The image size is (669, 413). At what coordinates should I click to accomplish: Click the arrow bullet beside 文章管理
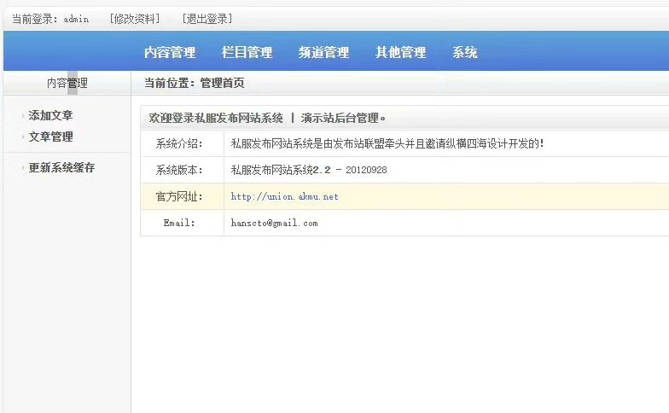click(22, 137)
